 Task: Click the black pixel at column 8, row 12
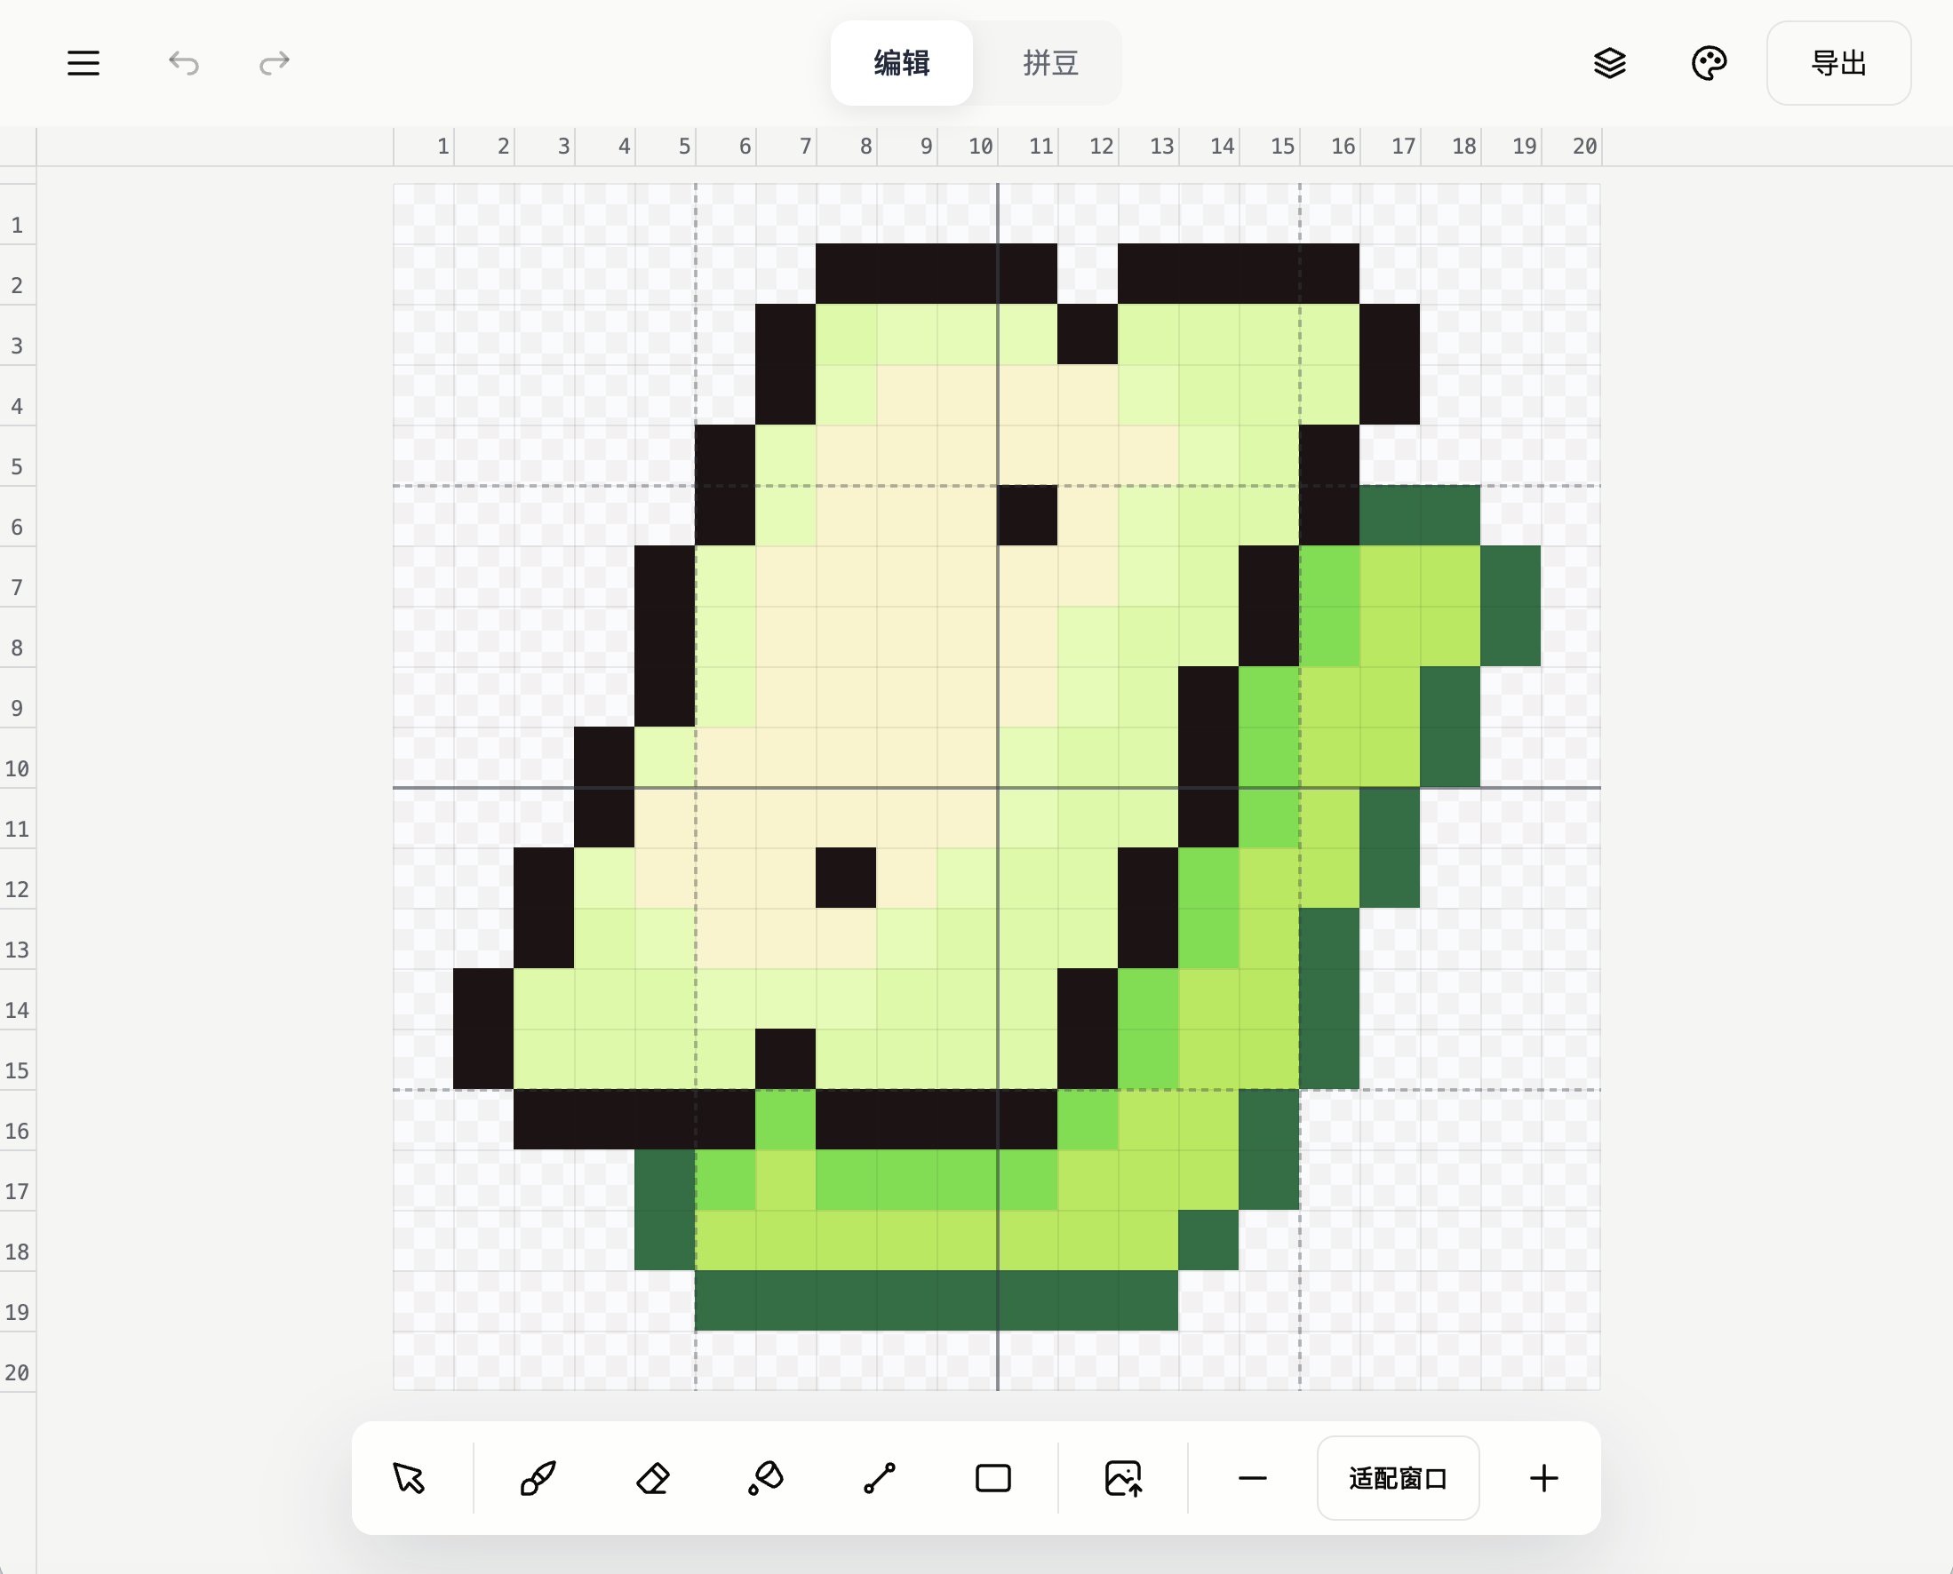[x=847, y=878]
